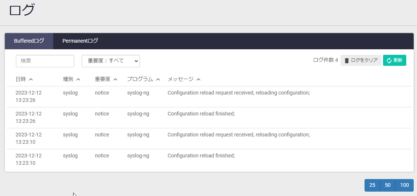Click the 13:23:10 reload request received row

point(209,139)
